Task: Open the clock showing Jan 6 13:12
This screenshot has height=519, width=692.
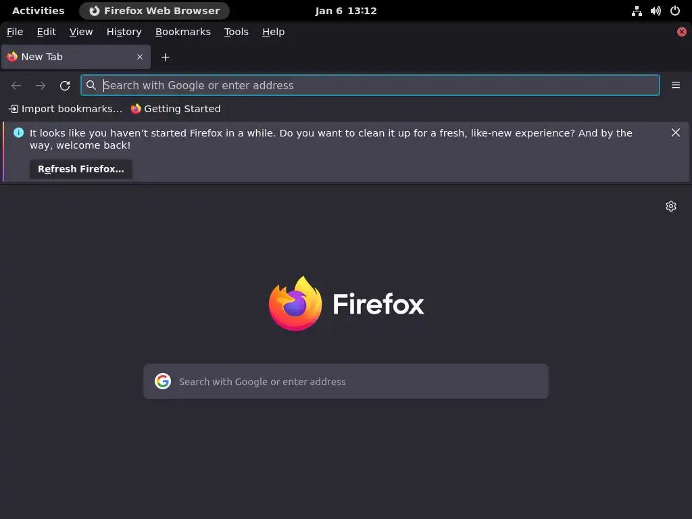Action: 346,11
